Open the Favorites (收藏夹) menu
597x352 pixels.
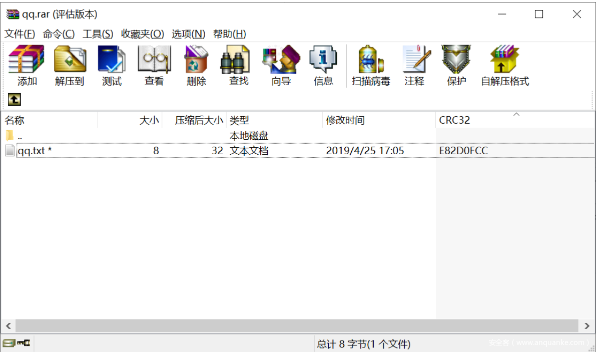pyautogui.click(x=143, y=34)
